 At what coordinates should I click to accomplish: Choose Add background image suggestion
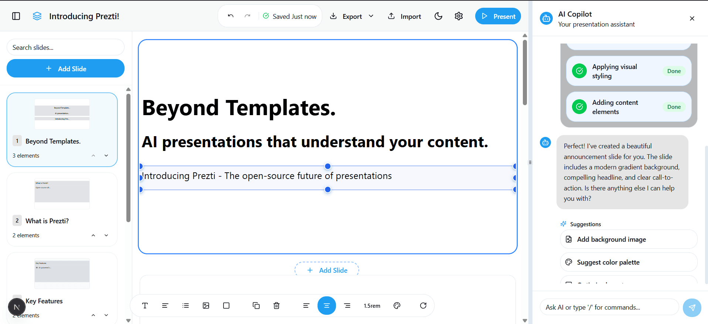(x=629, y=239)
